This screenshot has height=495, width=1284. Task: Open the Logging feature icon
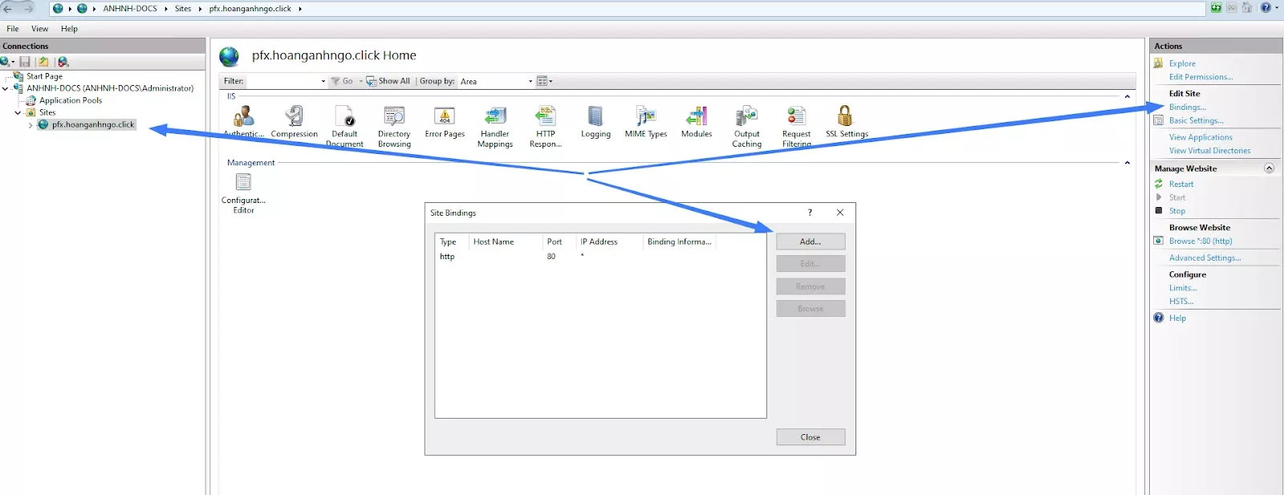click(595, 117)
